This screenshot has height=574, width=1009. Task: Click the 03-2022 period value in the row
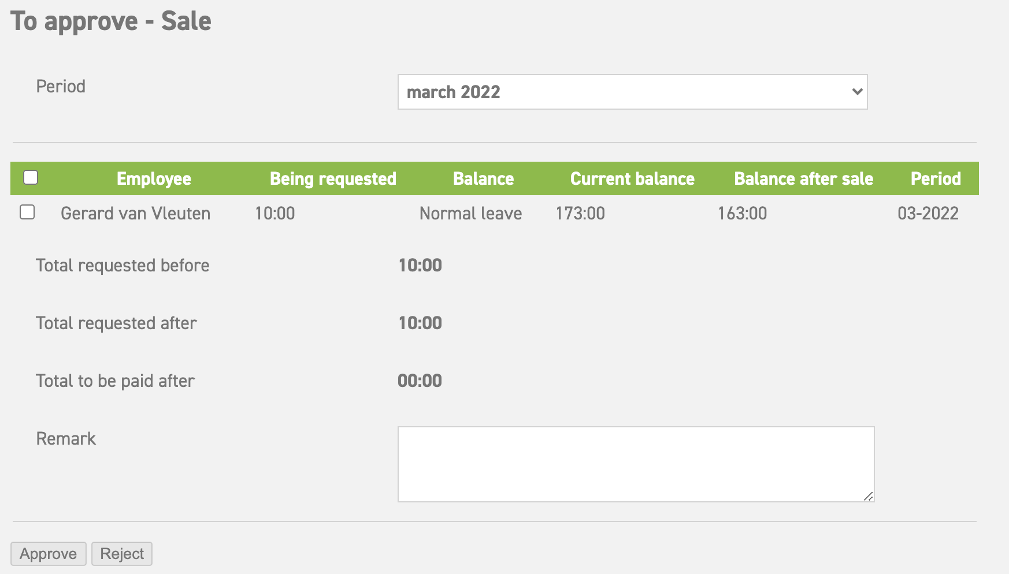click(929, 213)
